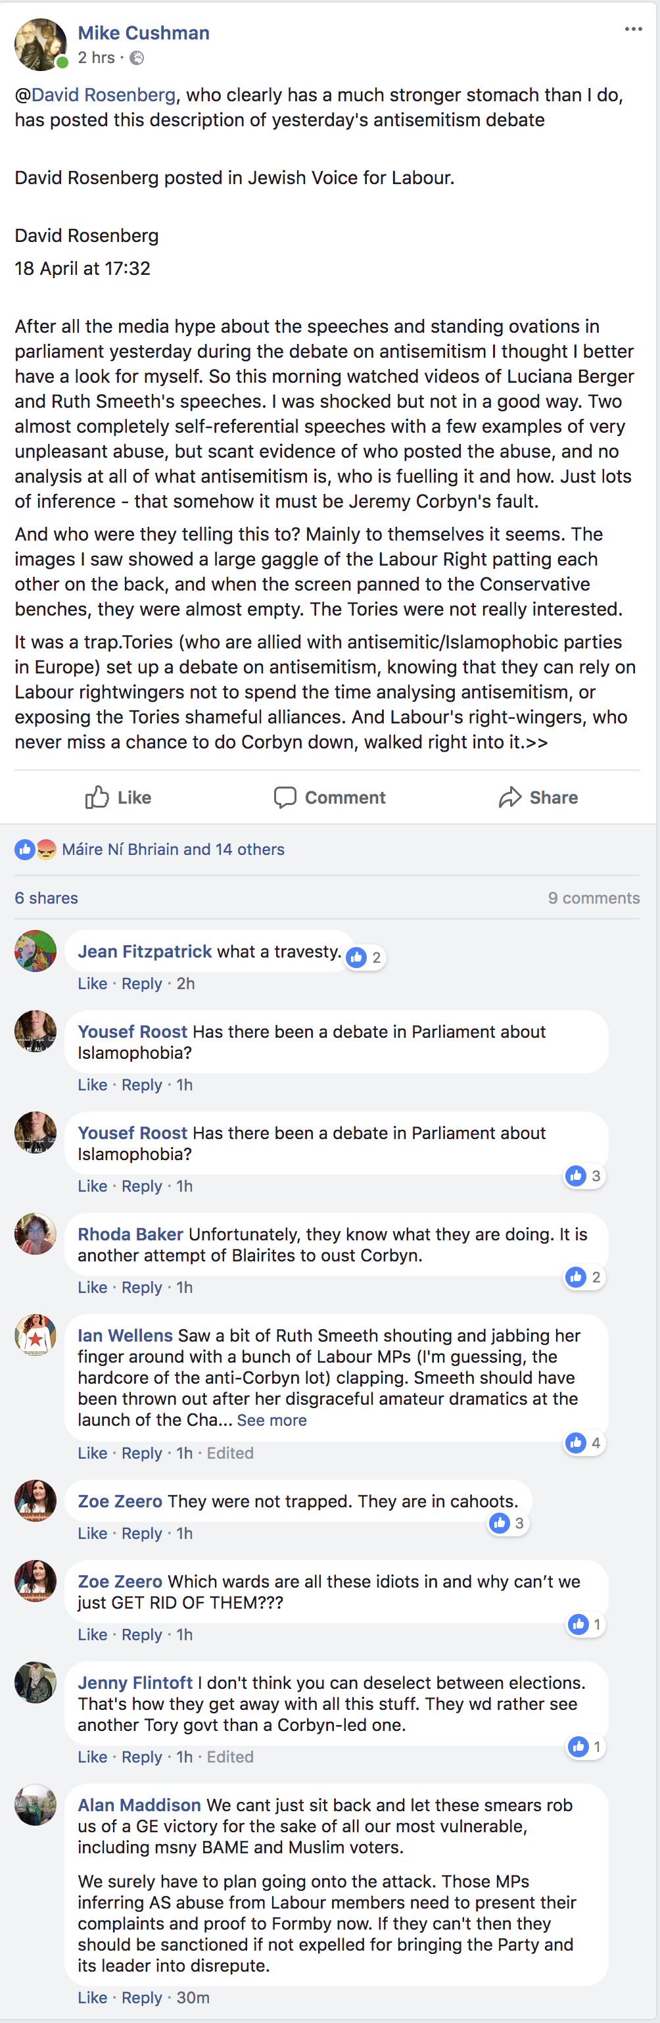View the 6 shares list

[46, 898]
